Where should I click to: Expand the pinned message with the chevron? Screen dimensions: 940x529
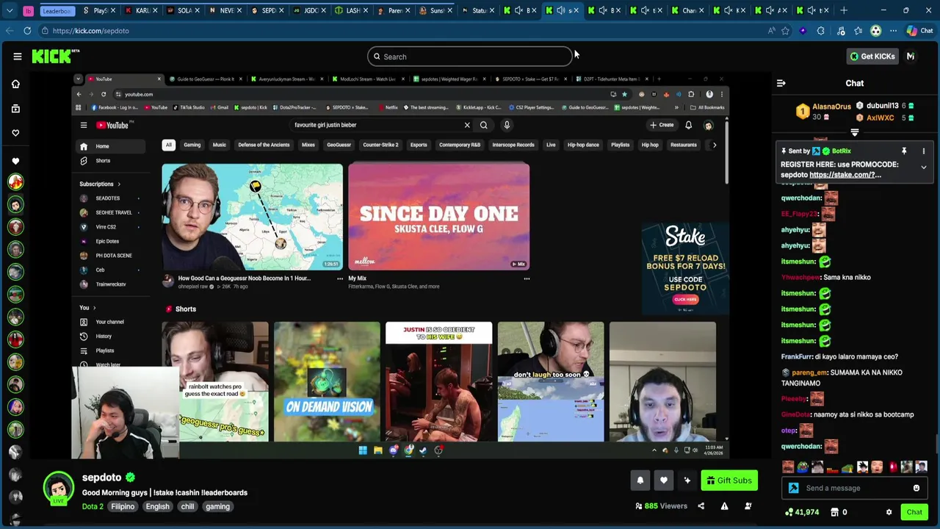(924, 168)
